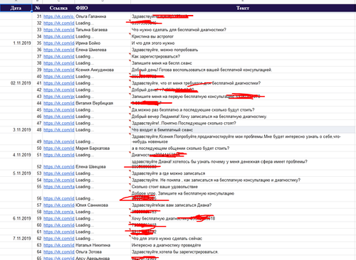Select text 'Сколько стоит ваше удовольствие'
This screenshot has height=260, width=356.
click(164, 187)
